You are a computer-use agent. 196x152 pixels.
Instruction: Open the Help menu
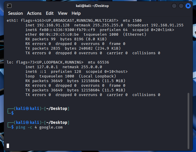[x=76, y=13]
